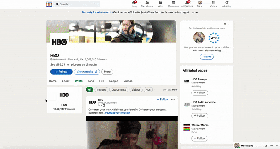The width and height of the screenshot is (280, 149).
Task: Click the search magnifier icon
Action: click(57, 4)
